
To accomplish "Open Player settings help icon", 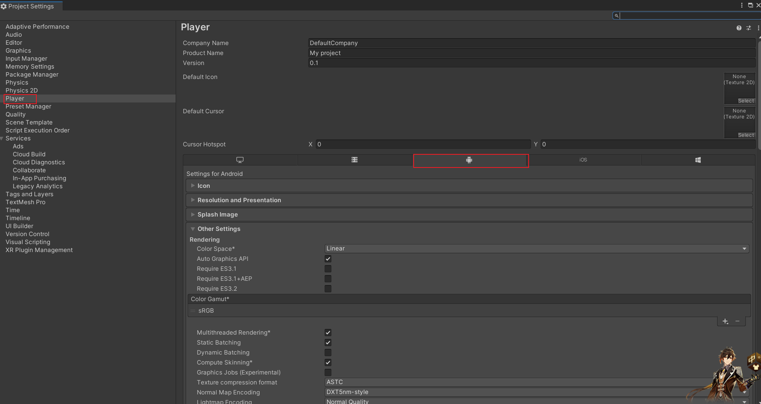I will click(739, 28).
